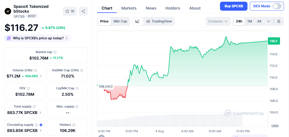The width and height of the screenshot is (289, 137).
Task: Click the SpaceX token logo icon
Action: [8, 11]
